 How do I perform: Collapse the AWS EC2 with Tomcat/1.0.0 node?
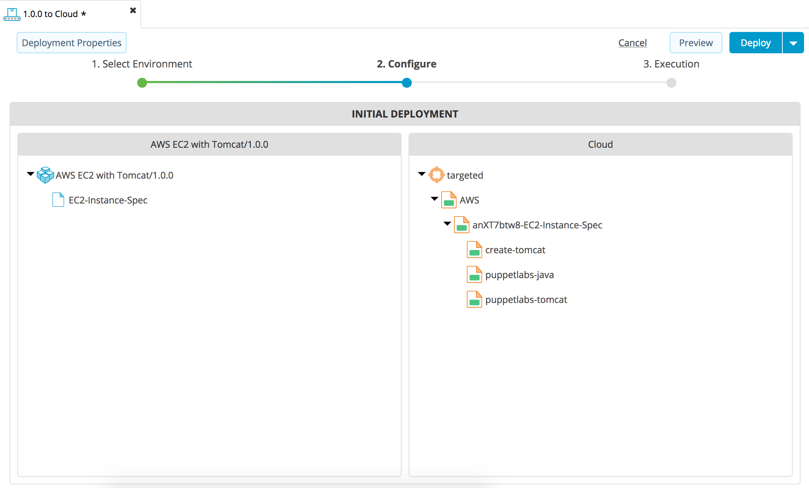[x=31, y=174]
